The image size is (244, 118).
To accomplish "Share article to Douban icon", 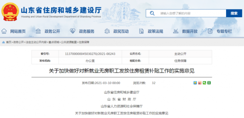I will 209,83.
